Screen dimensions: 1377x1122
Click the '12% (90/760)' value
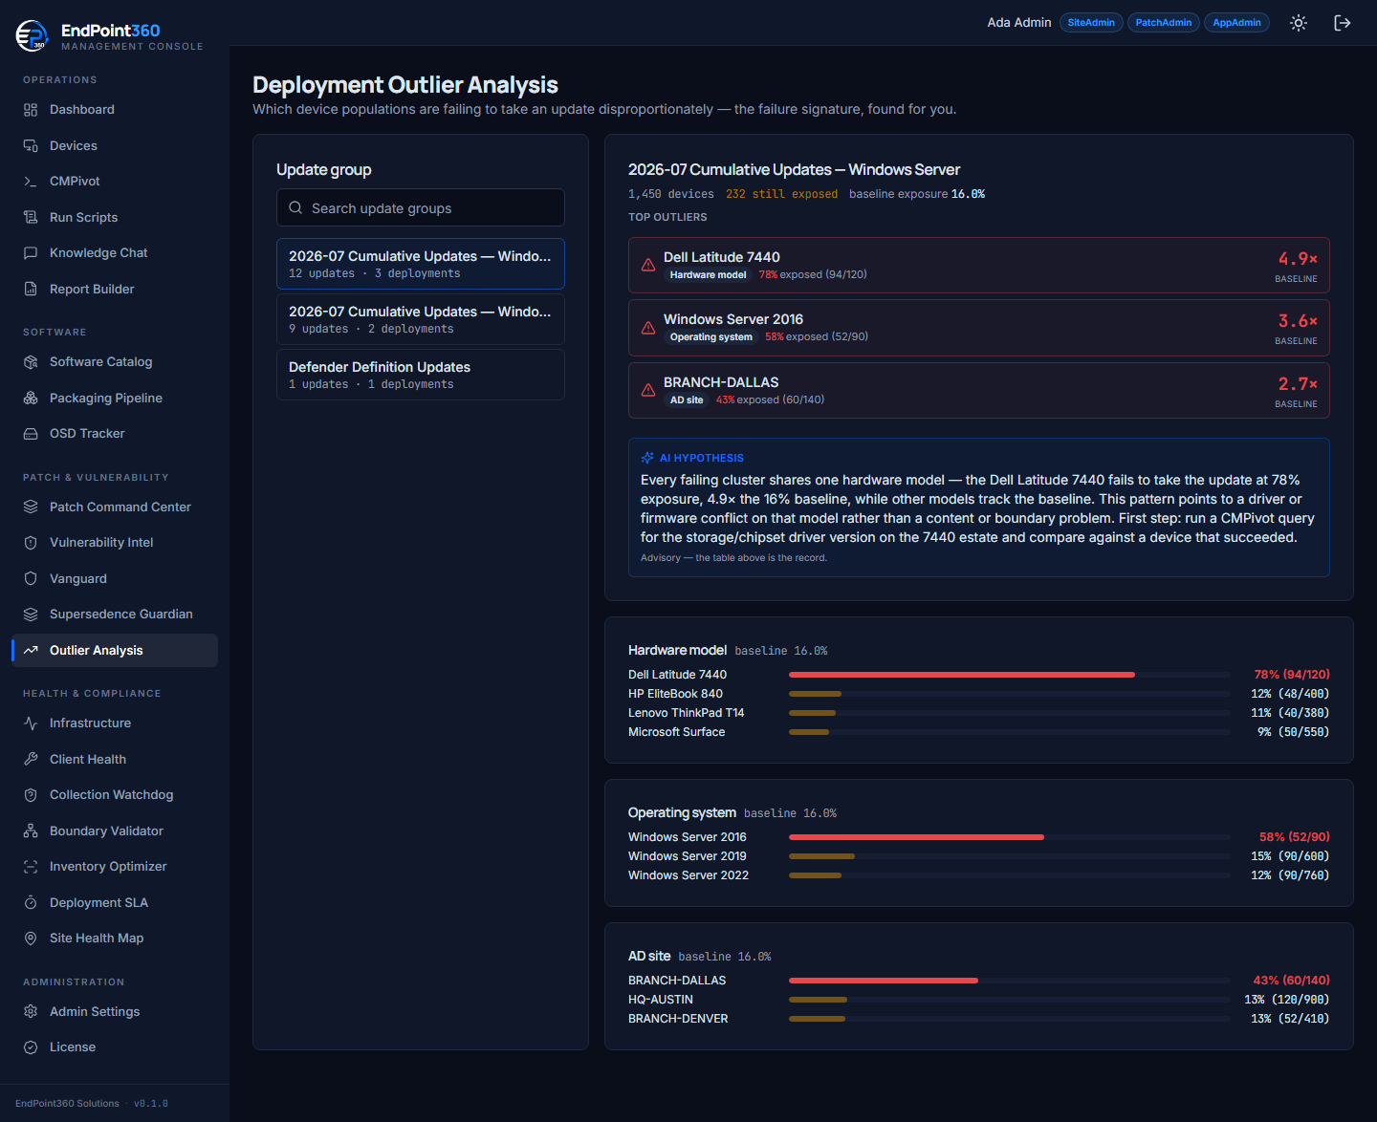[x=1290, y=875]
